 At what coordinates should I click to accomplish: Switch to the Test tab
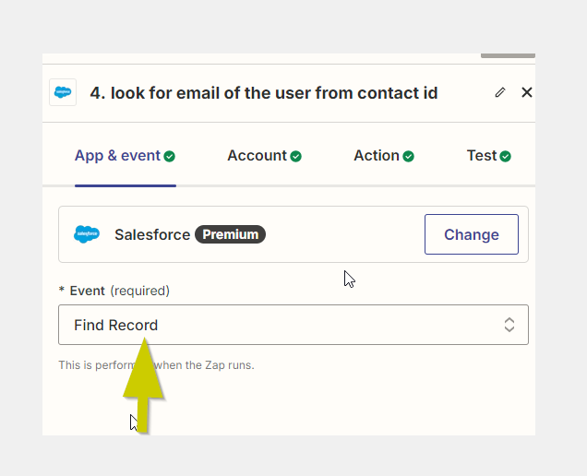(489, 156)
